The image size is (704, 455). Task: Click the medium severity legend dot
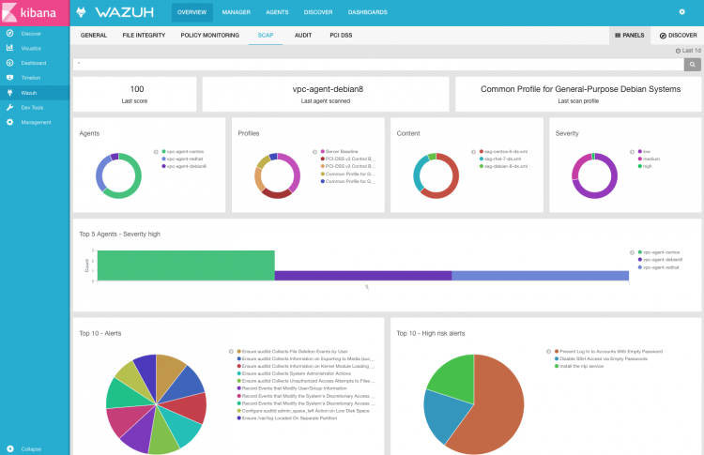click(640, 159)
